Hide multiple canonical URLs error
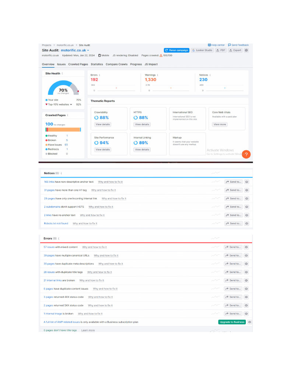 (247, 255)
